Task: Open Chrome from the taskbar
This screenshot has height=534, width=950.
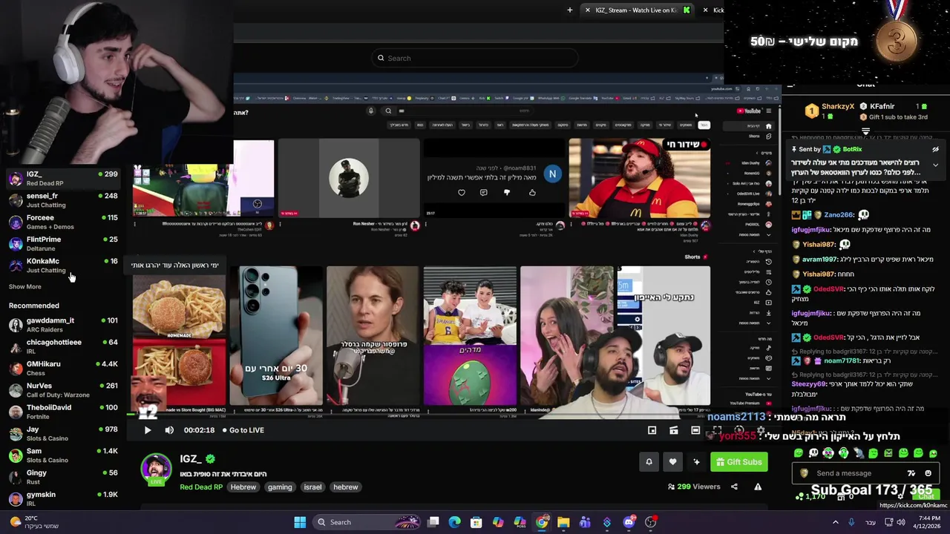Action: point(542,522)
